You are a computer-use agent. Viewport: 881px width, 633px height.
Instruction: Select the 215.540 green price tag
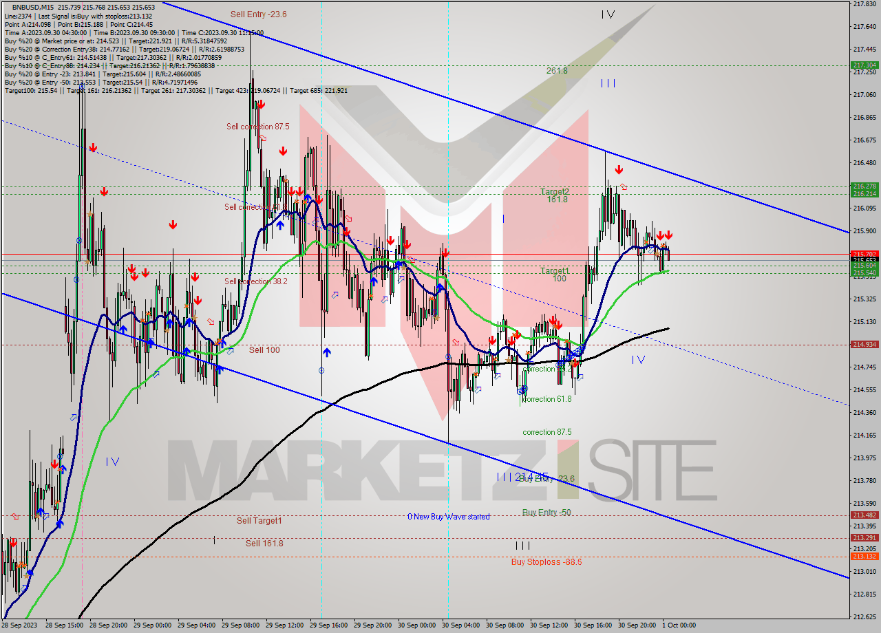pos(864,273)
